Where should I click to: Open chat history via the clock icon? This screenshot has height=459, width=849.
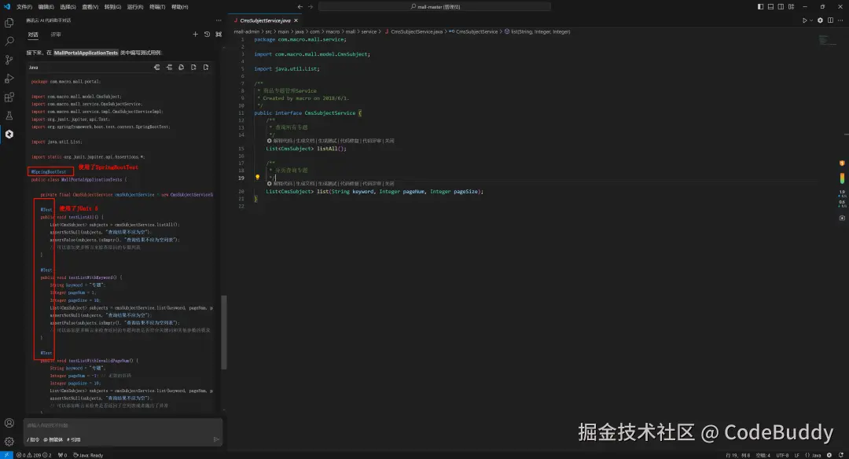click(x=207, y=34)
